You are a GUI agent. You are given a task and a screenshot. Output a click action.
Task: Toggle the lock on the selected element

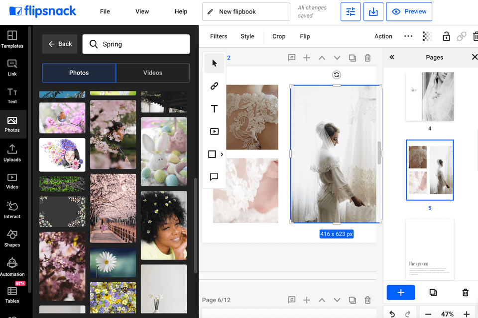(x=446, y=36)
